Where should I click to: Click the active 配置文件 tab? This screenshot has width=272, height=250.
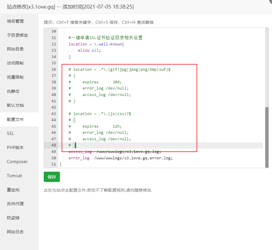(x=15, y=119)
